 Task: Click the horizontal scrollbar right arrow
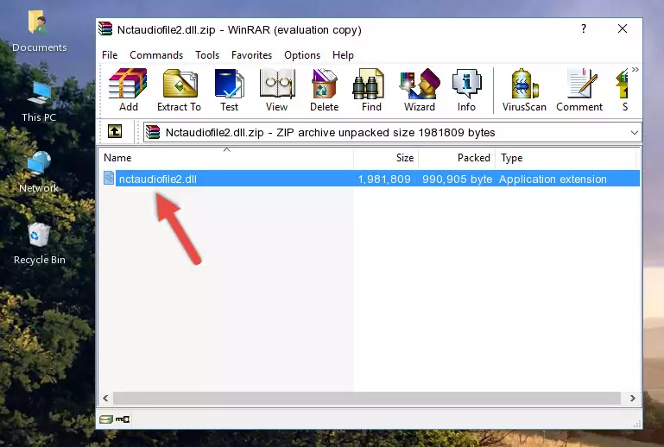pos(632,398)
